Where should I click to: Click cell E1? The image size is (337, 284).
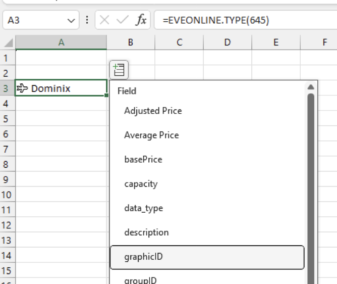(276, 58)
